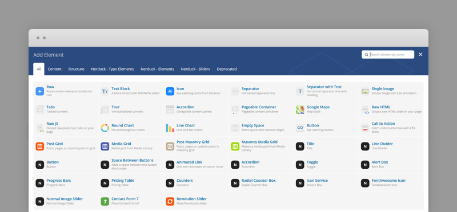Screen dimensions: 457x212
Task: Select the Pageable Container icon
Action: [235, 109]
